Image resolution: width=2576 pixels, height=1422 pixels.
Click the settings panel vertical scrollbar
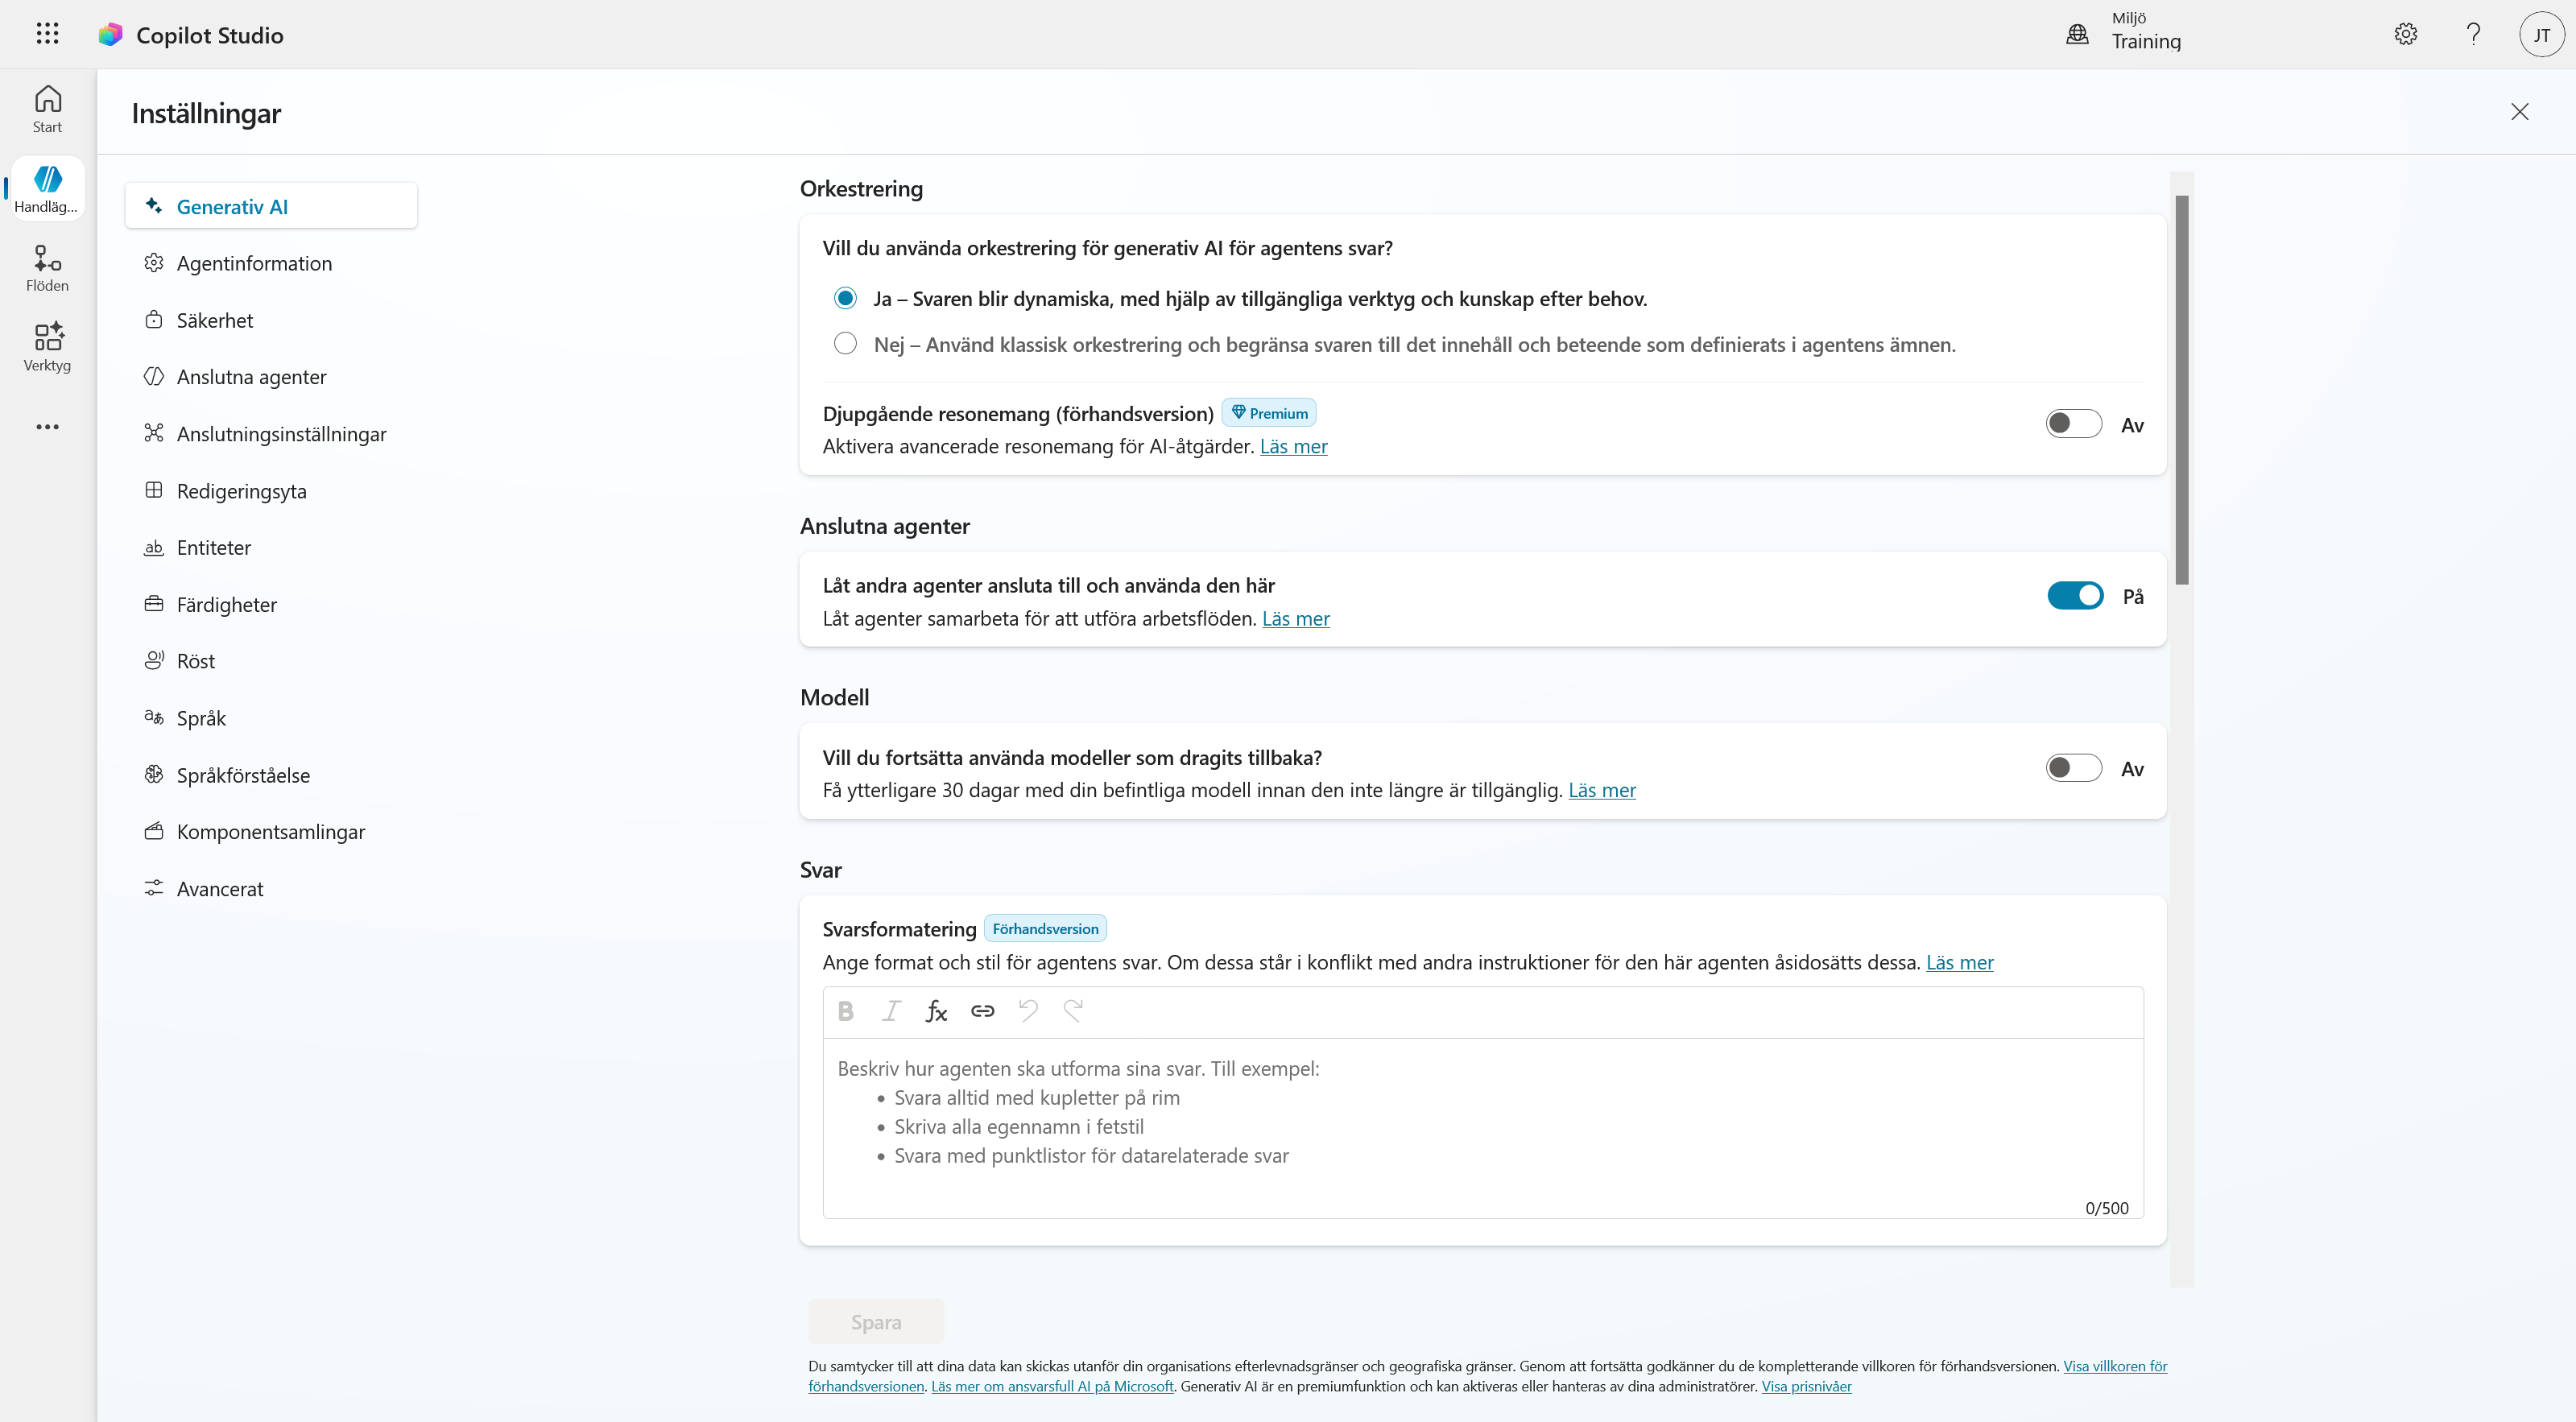pos(2181,390)
